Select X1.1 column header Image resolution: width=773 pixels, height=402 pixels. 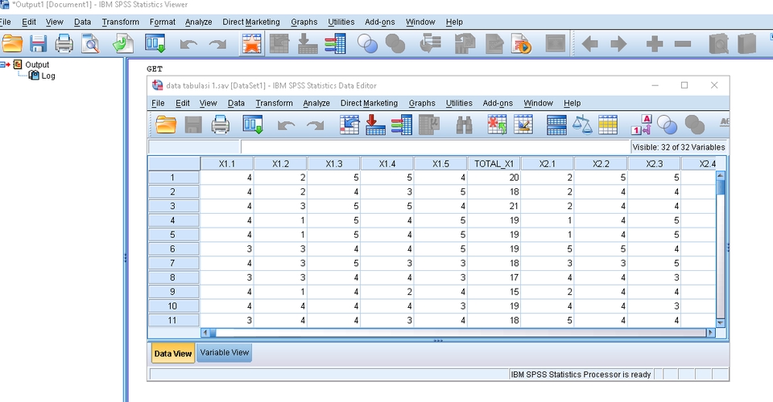[x=227, y=163]
